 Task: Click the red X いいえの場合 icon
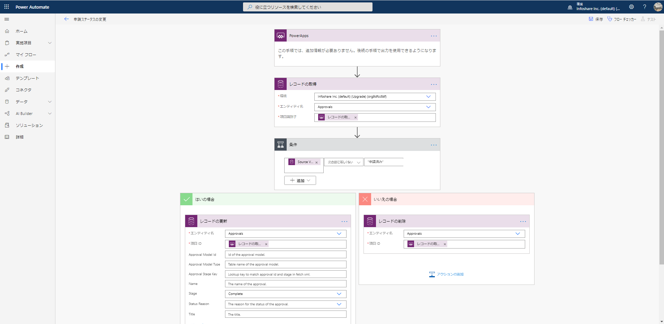point(365,199)
